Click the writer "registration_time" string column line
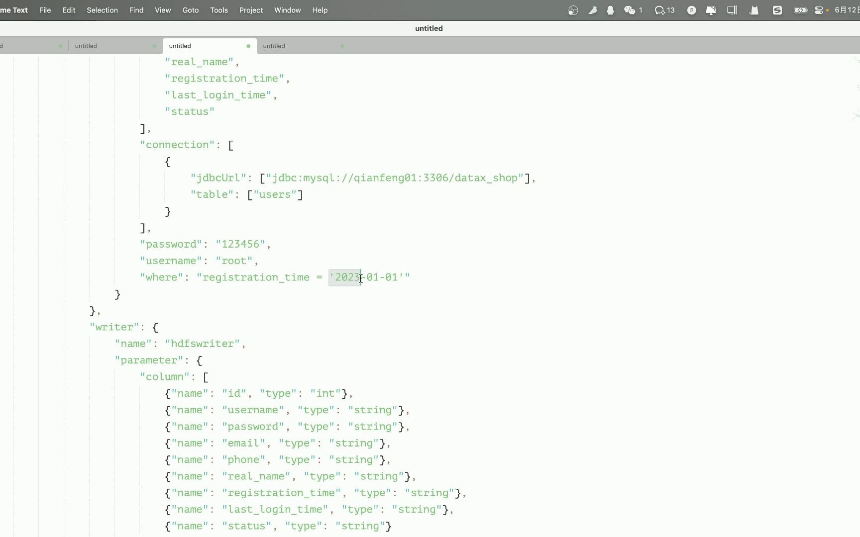The height and width of the screenshot is (537, 860). [x=316, y=493]
